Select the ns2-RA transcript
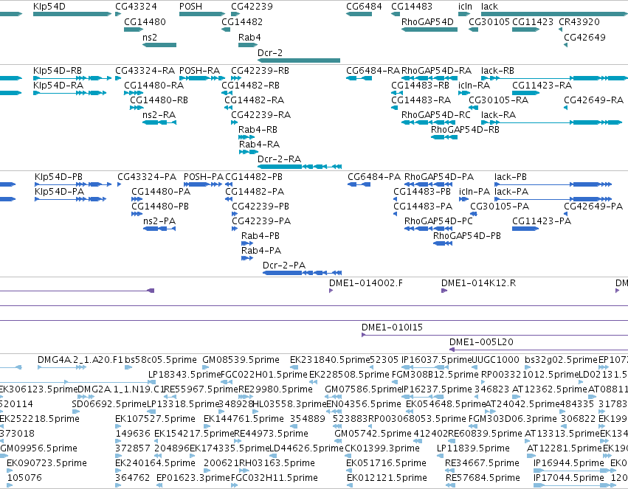 (x=159, y=122)
